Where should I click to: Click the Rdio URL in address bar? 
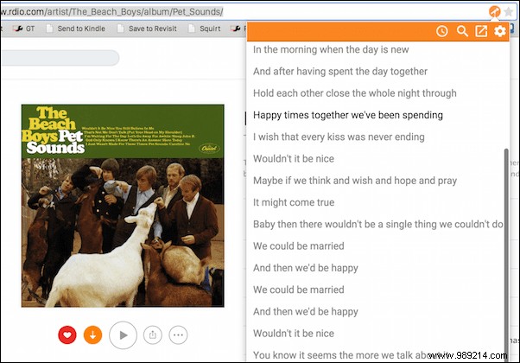tap(111, 12)
